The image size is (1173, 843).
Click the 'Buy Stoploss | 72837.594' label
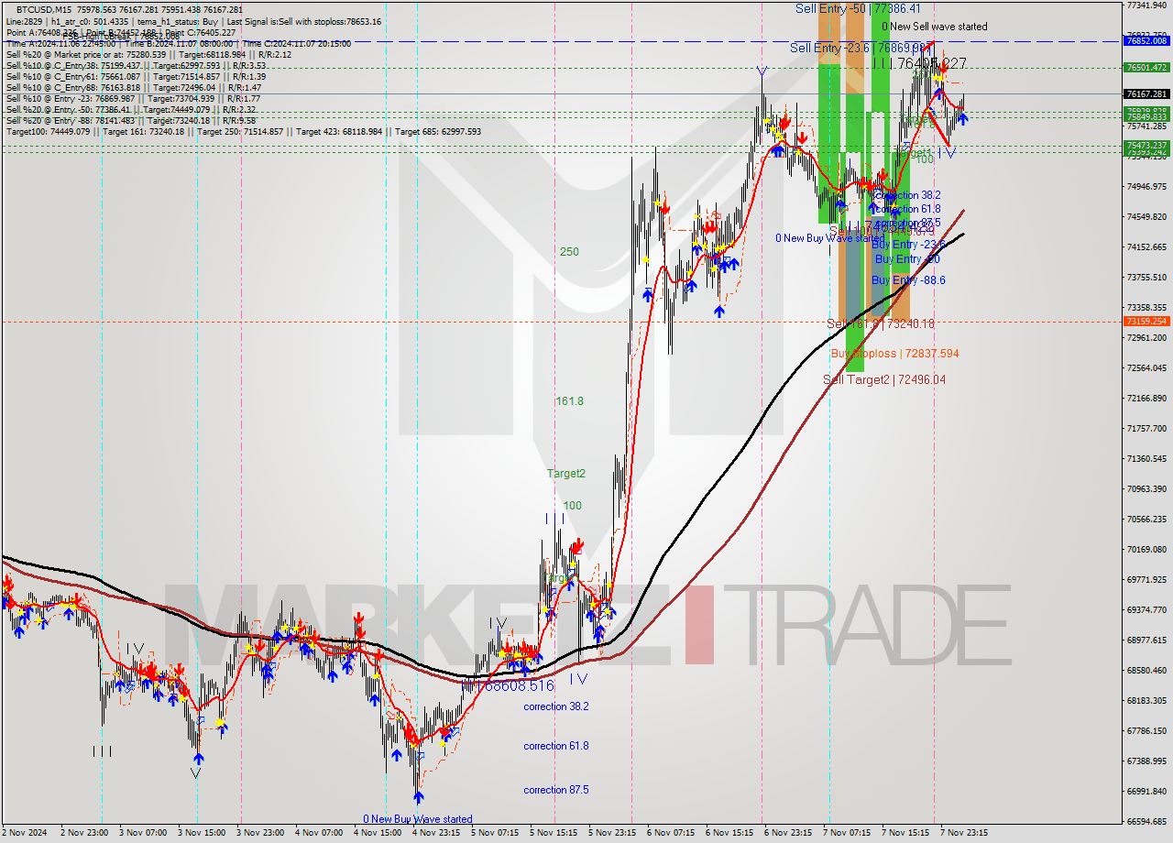tap(894, 353)
